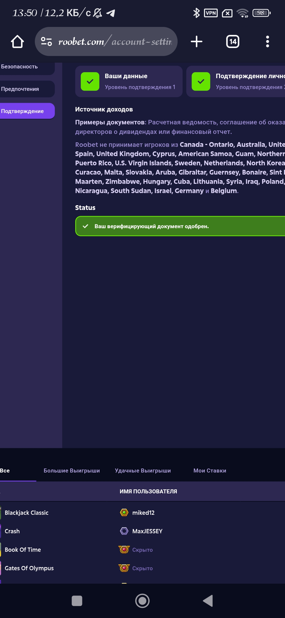
Task: Tap the browser home icon
Action: coord(17,42)
